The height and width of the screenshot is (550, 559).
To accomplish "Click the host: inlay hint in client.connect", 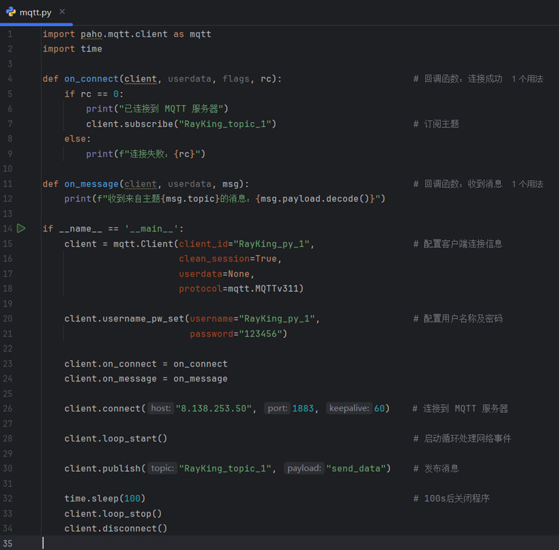I will tap(160, 409).
